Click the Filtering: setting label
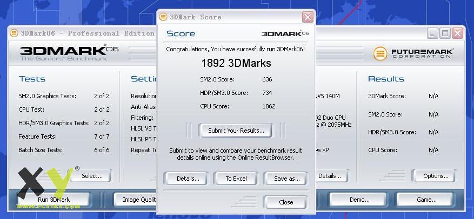This screenshot has height=219, width=474. [x=142, y=118]
